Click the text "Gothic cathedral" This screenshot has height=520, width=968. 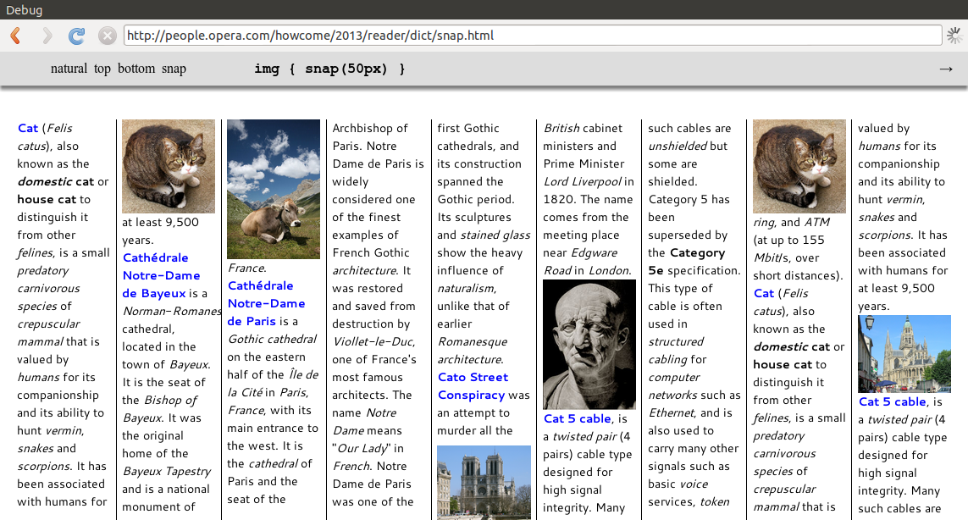272,339
